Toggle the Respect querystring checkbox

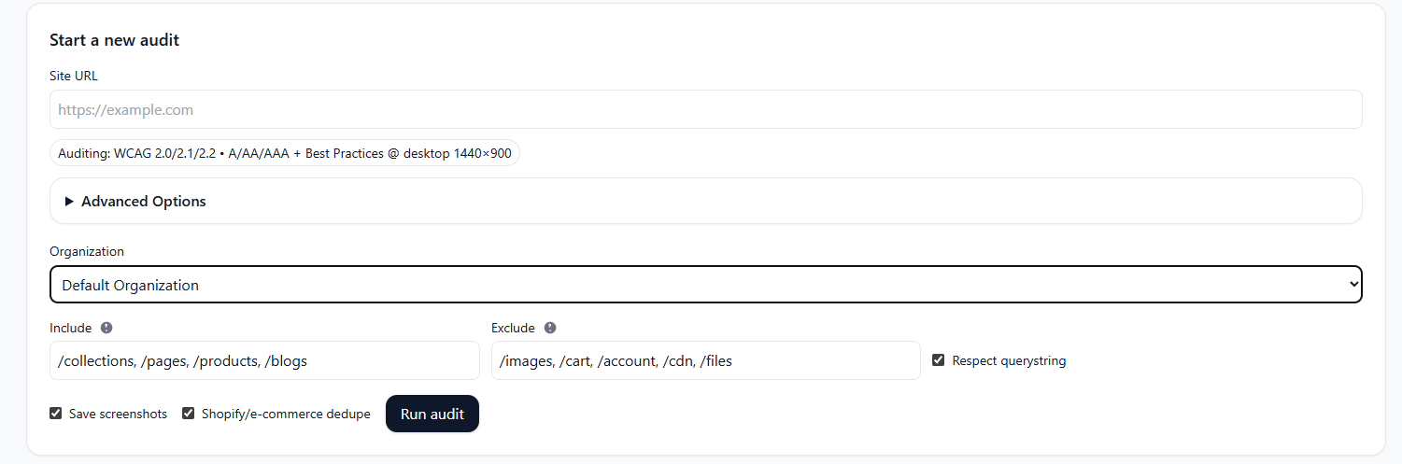(938, 360)
